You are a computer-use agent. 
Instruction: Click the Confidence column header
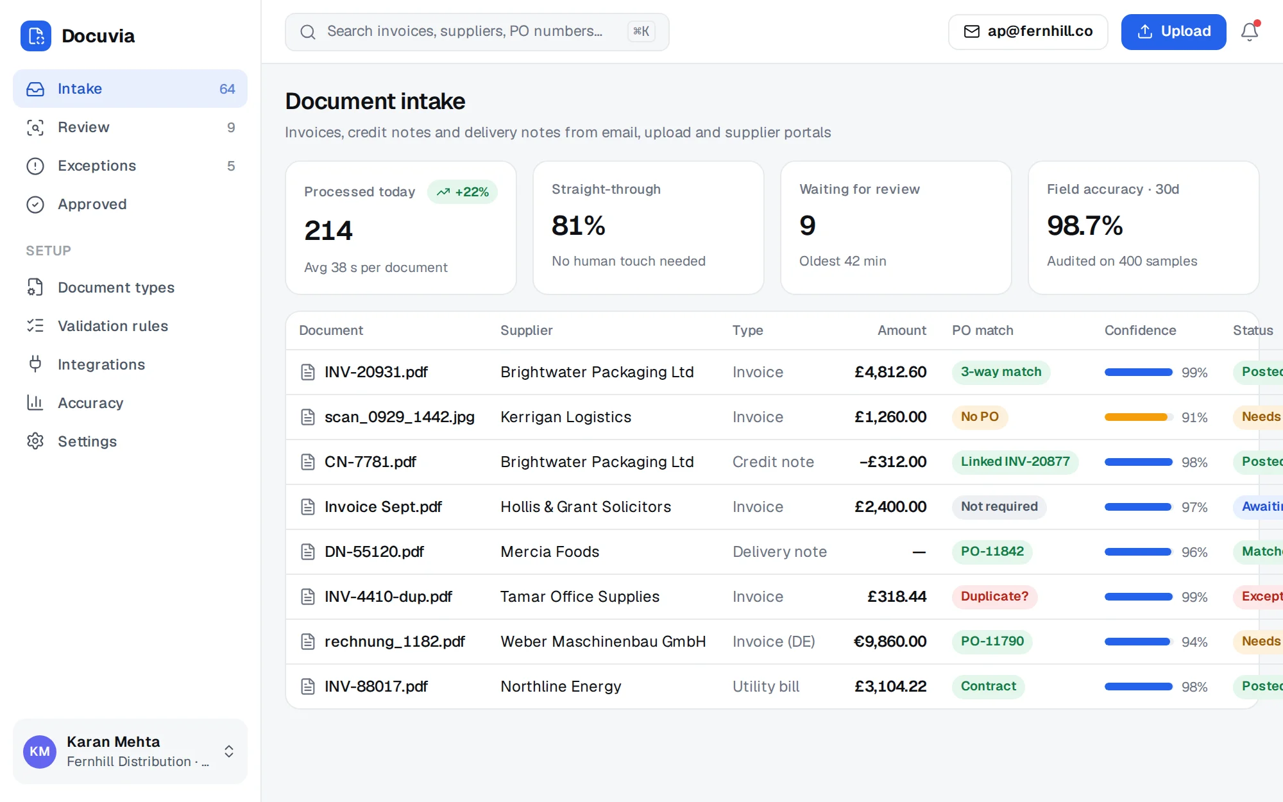tap(1140, 330)
